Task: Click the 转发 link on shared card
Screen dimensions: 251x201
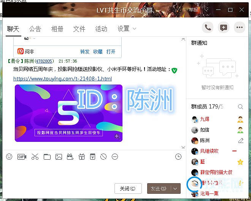Action: (85, 52)
